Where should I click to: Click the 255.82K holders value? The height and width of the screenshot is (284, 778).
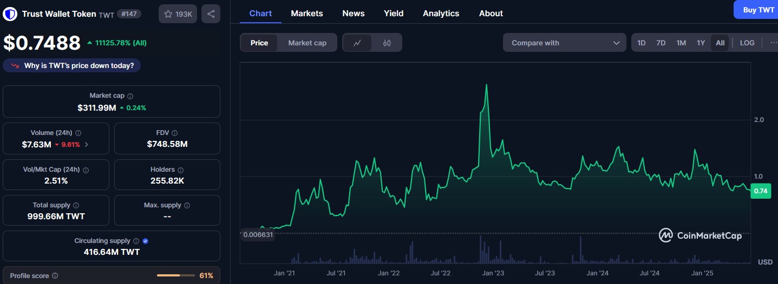coord(167,181)
